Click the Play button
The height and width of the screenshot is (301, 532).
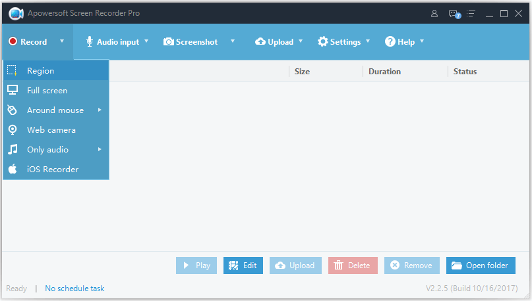click(x=196, y=266)
